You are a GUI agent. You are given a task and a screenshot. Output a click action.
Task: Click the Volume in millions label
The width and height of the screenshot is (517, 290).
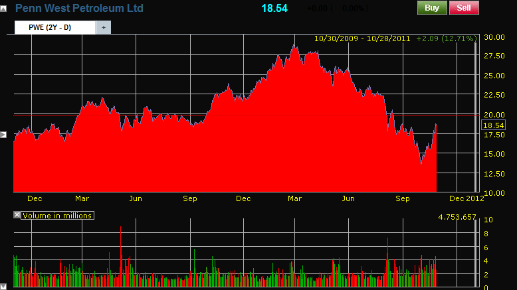(x=57, y=216)
